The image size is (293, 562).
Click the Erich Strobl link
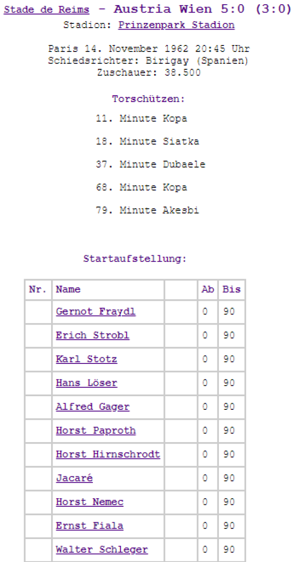click(92, 336)
